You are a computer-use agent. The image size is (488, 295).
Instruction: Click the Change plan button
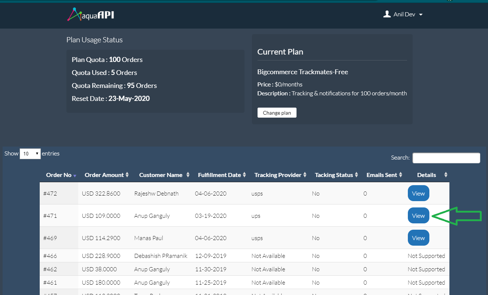tap(277, 113)
